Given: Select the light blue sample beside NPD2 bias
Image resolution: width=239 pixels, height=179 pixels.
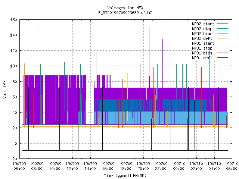Looking at the screenshot, I should tap(223, 33).
